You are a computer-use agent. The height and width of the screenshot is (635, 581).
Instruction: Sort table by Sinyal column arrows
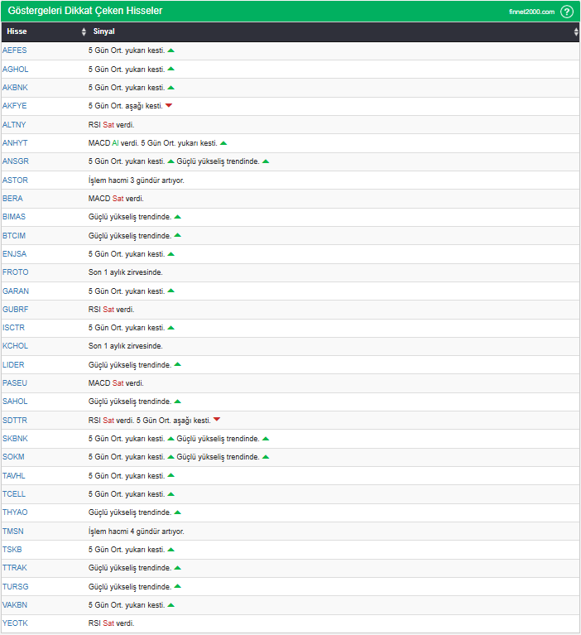[576, 31]
